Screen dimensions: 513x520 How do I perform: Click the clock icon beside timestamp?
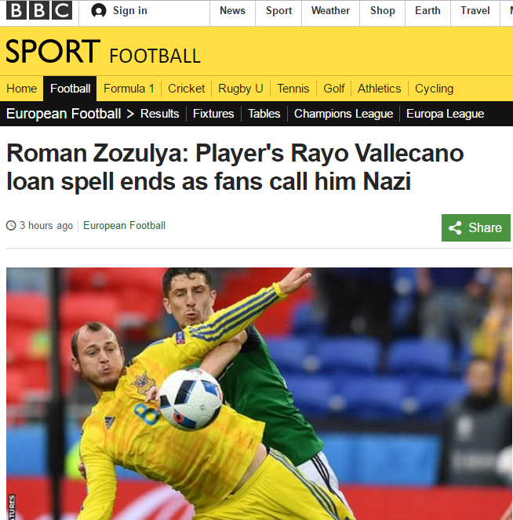click(11, 226)
